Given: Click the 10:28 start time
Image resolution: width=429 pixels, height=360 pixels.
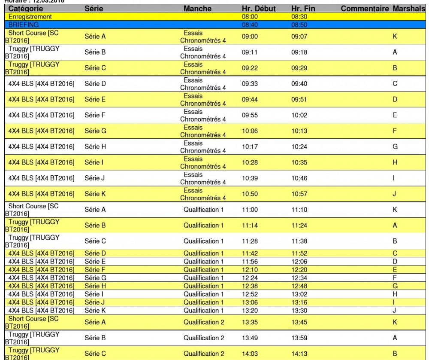Looking at the screenshot, I should [x=250, y=162].
